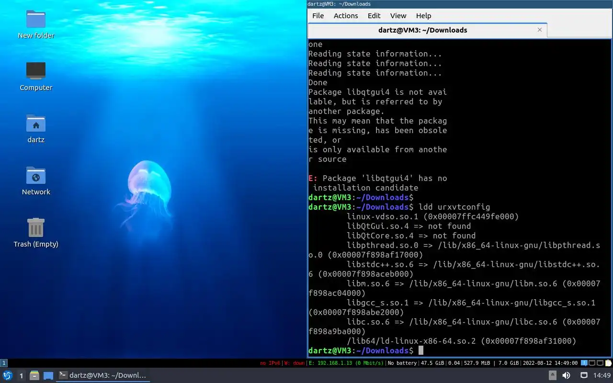
Task: Click the 'linux-vdso.so.1' output line
Action: 432,216
